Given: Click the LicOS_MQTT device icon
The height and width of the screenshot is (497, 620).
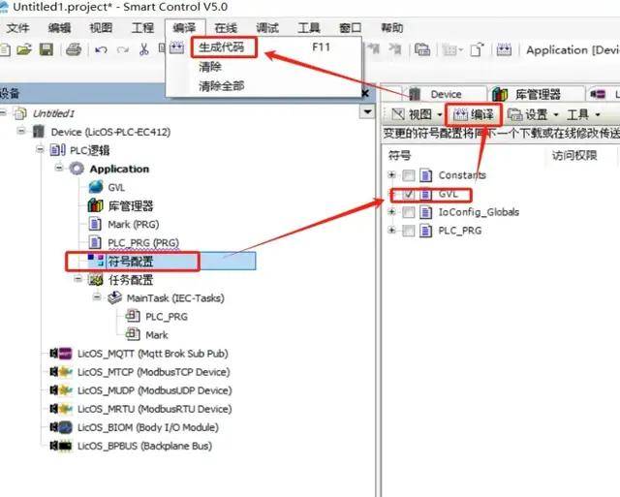Looking at the screenshot, I should [63, 354].
